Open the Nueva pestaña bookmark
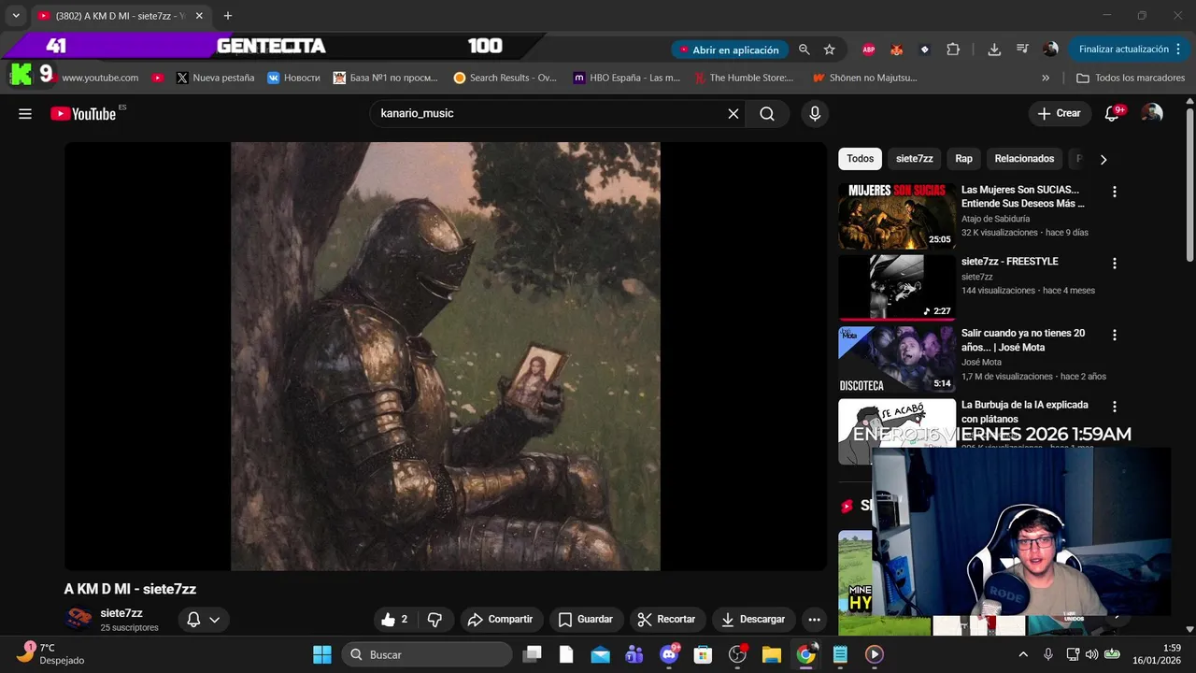 point(215,78)
